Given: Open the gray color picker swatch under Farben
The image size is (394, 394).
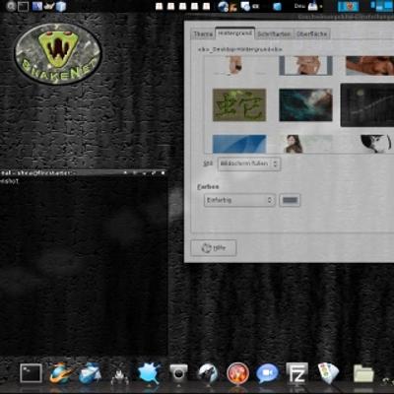Looking at the screenshot, I should tap(290, 200).
